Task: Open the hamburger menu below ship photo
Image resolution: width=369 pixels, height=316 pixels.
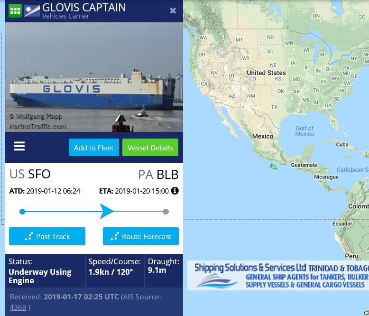Action: (19, 146)
